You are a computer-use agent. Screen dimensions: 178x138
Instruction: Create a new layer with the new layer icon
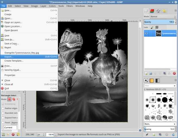click(x=146, y=73)
